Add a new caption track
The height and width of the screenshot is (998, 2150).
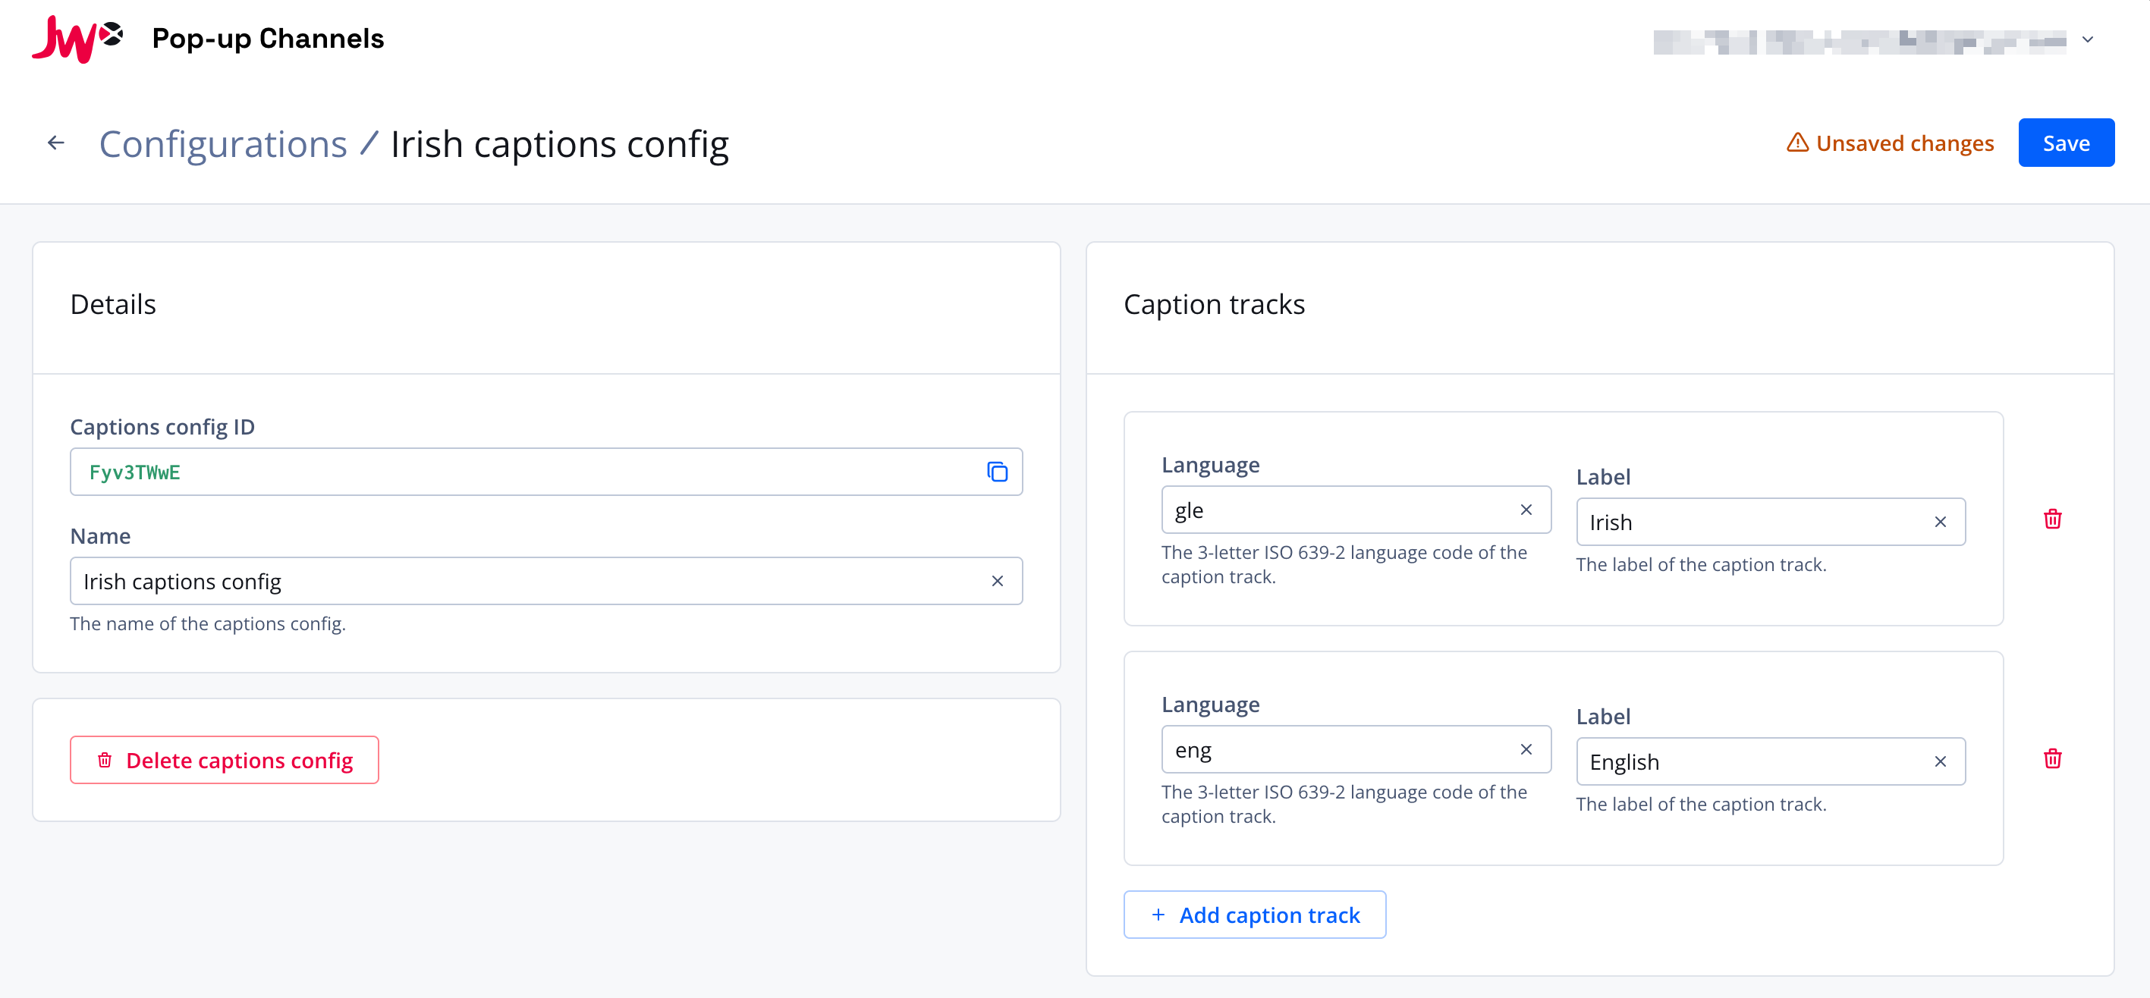(x=1255, y=915)
